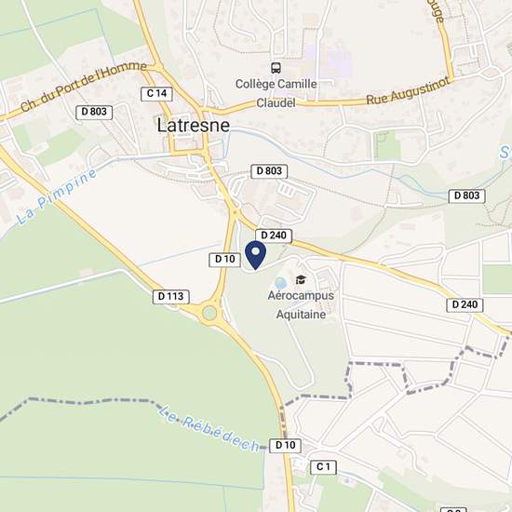Click the D 10 shield beside the pin
Image resolution: width=512 pixels, height=512 pixels.
click(x=225, y=260)
